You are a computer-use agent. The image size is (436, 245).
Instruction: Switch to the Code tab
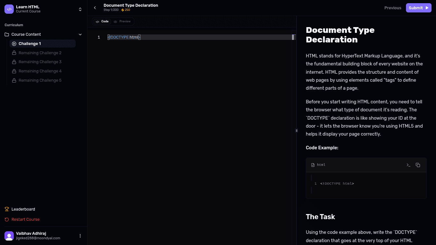pos(102,22)
